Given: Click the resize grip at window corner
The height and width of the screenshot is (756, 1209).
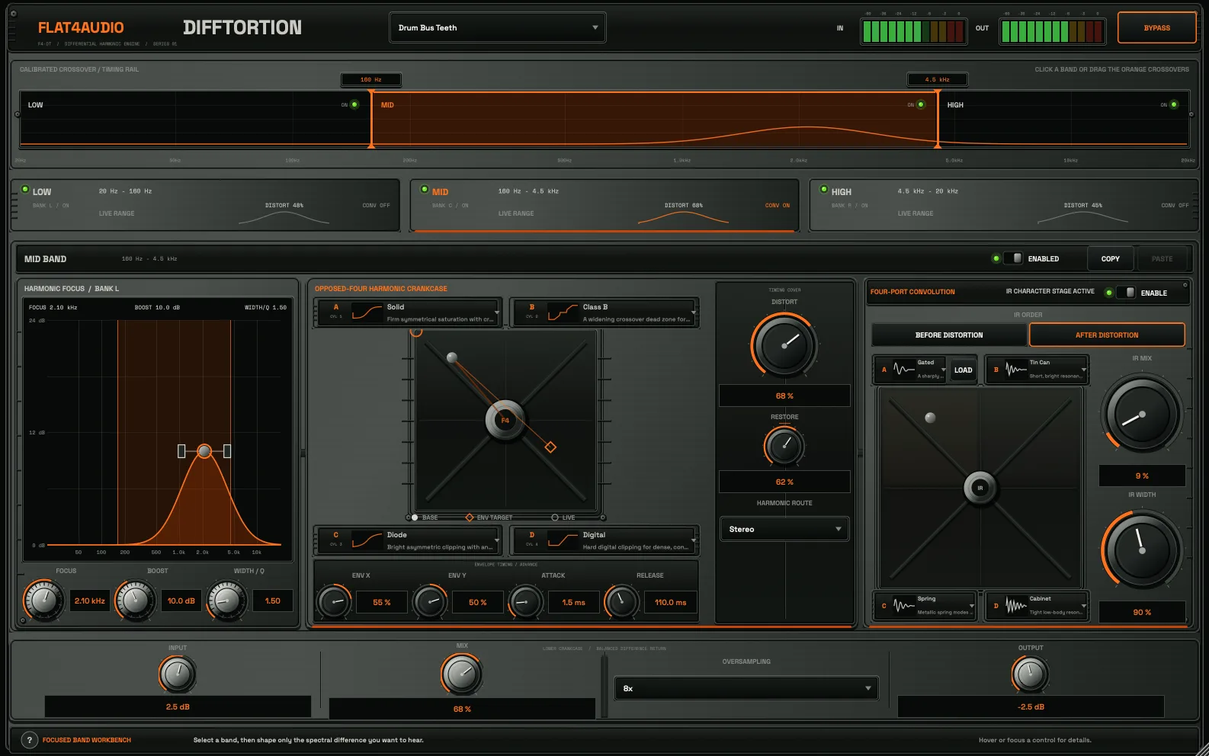Looking at the screenshot, I should (x=1202, y=749).
